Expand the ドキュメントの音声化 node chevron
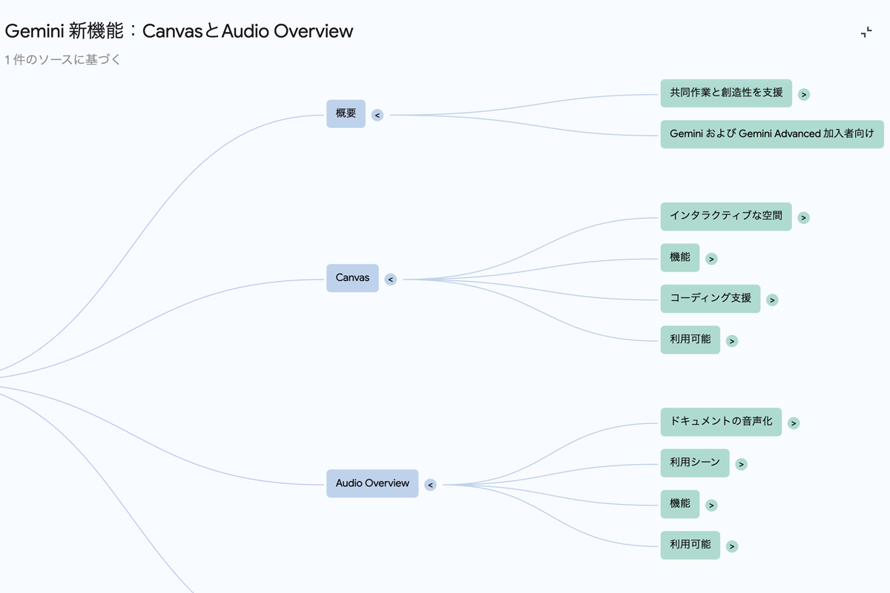Image resolution: width=890 pixels, height=593 pixels. [794, 423]
